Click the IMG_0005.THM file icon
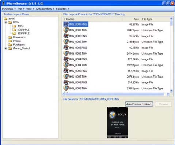Screen dimensions: 175x145 66,77
